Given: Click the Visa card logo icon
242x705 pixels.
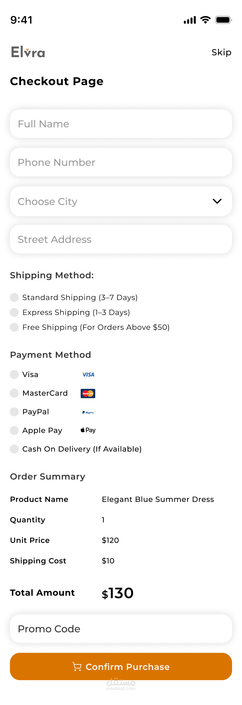Looking at the screenshot, I should pyautogui.click(x=88, y=375).
